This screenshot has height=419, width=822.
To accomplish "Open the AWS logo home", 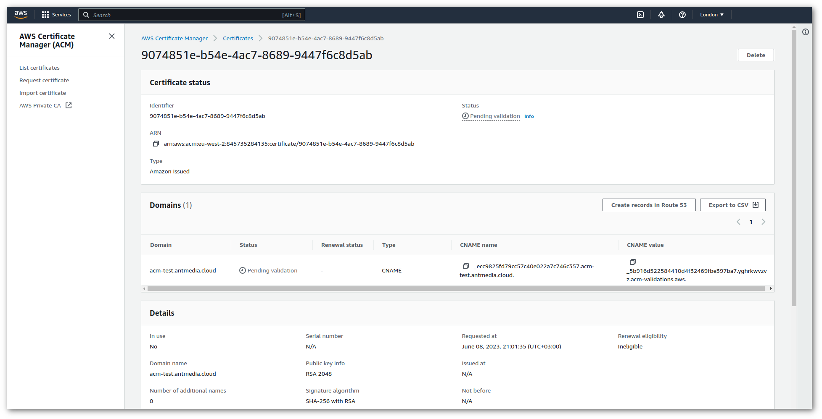I will tap(21, 15).
